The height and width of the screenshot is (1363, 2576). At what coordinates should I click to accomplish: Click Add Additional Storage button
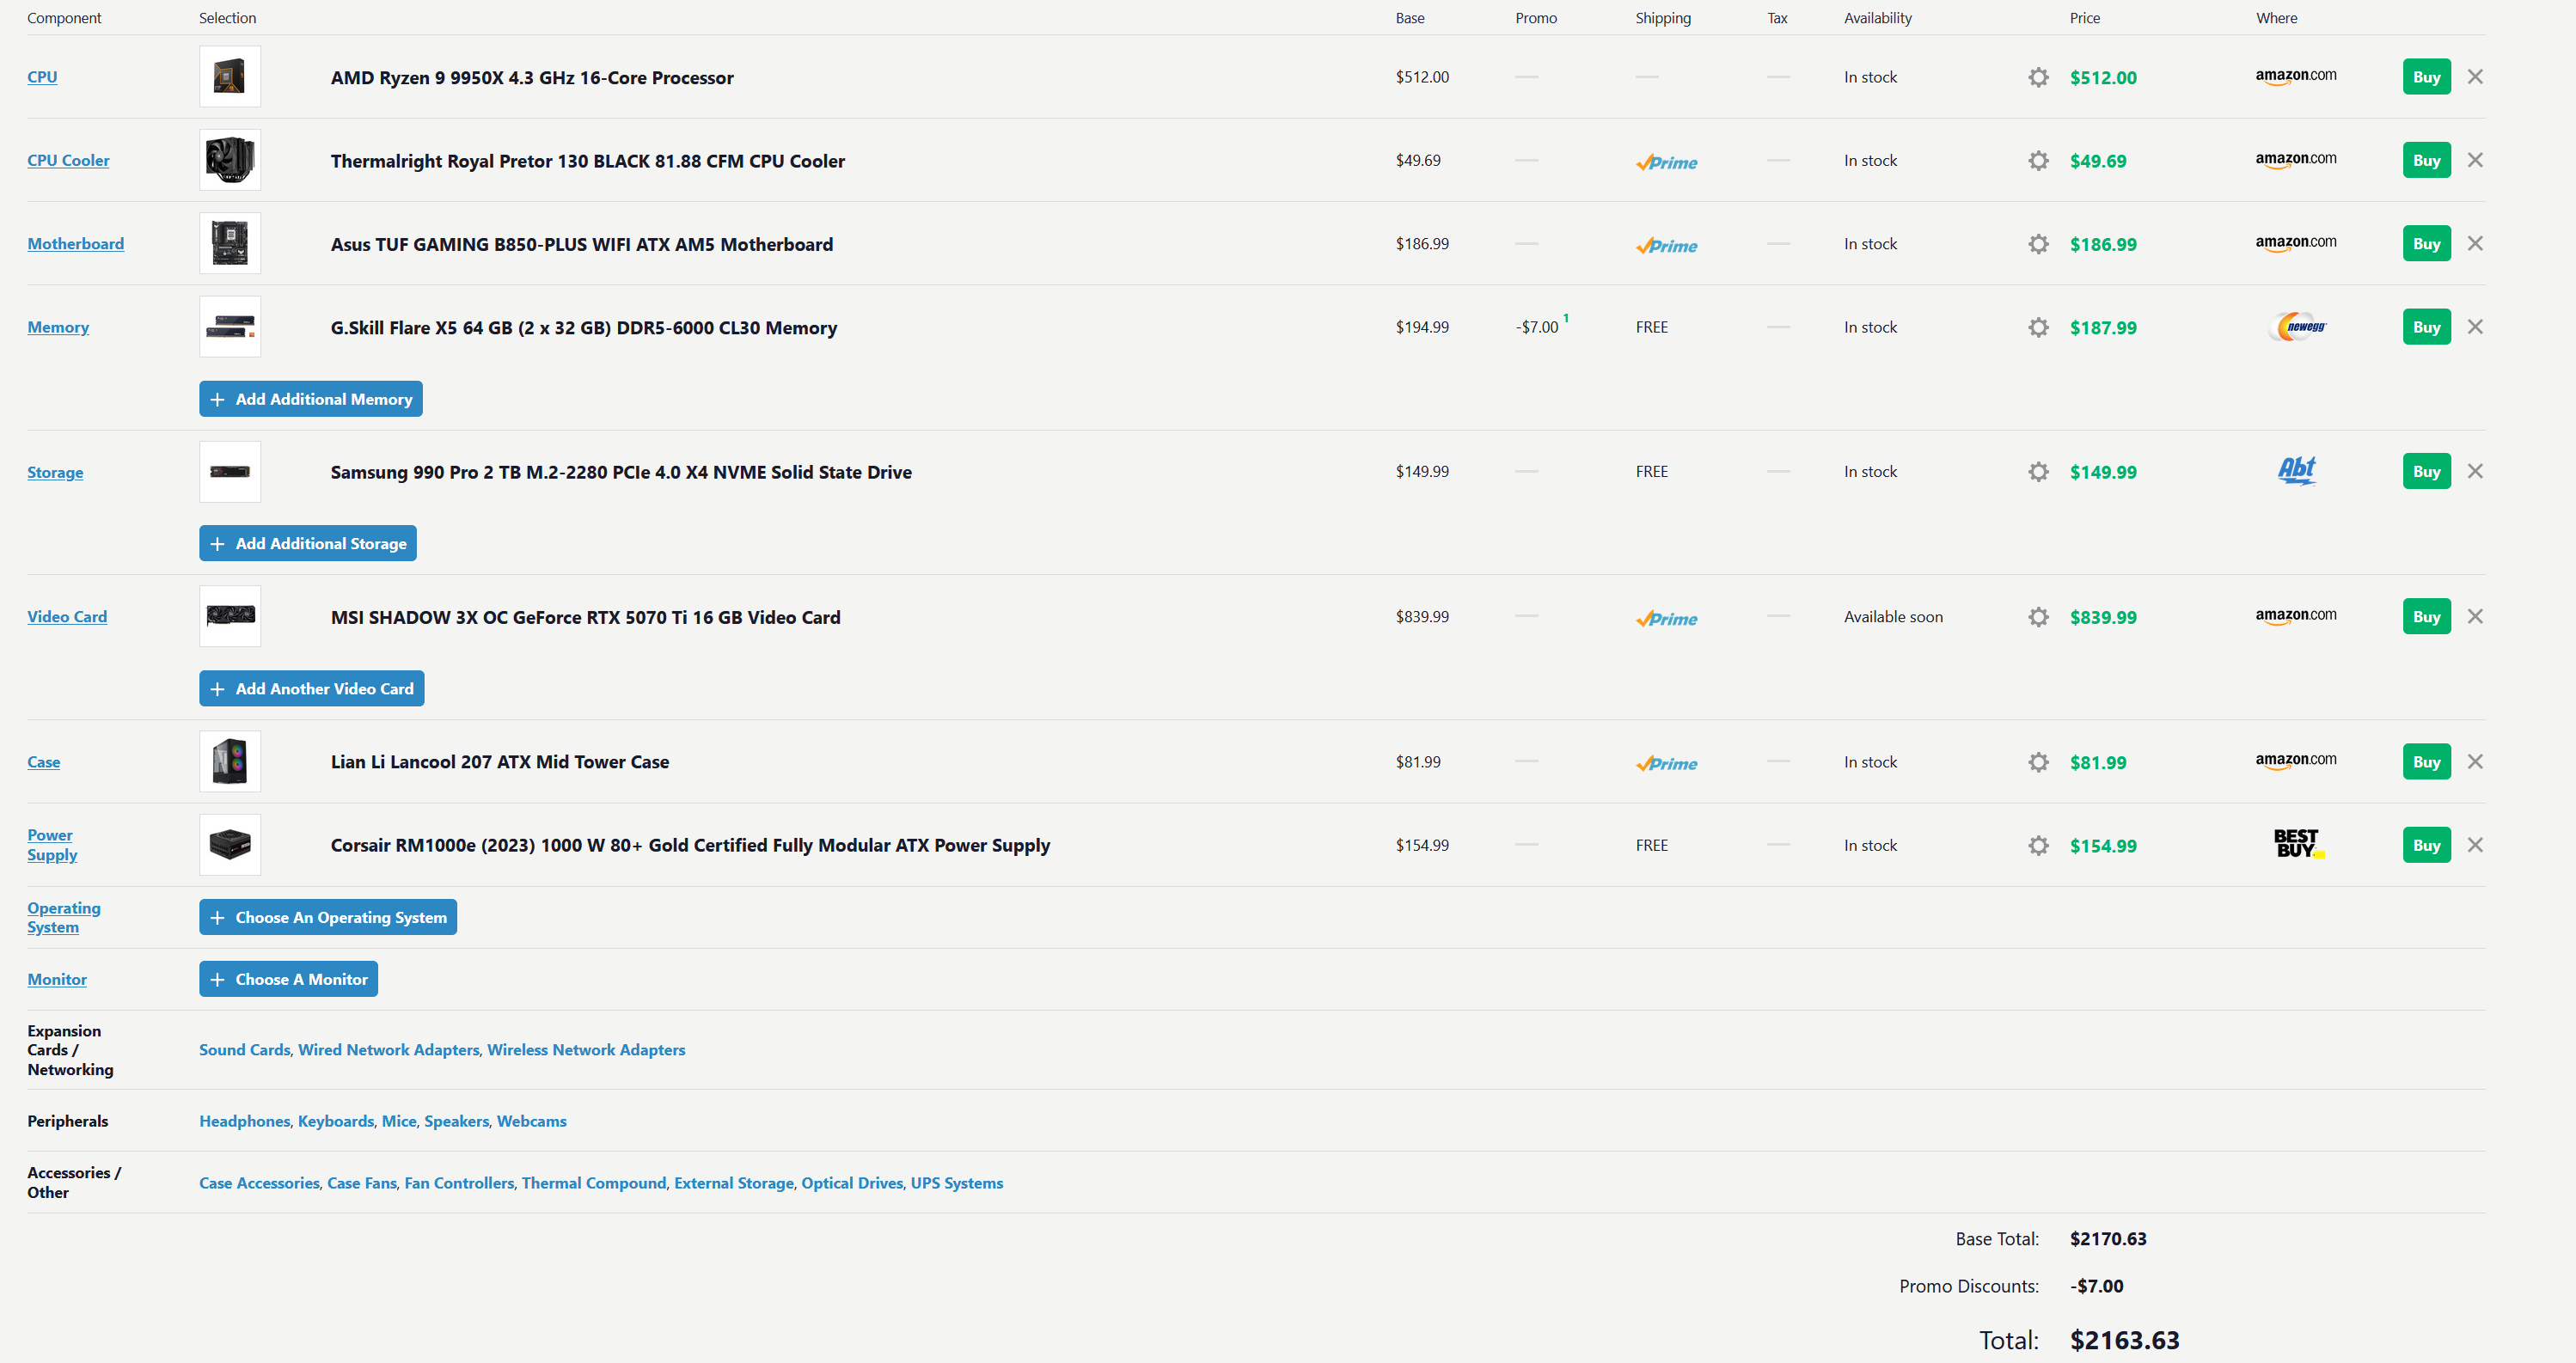pos(308,543)
